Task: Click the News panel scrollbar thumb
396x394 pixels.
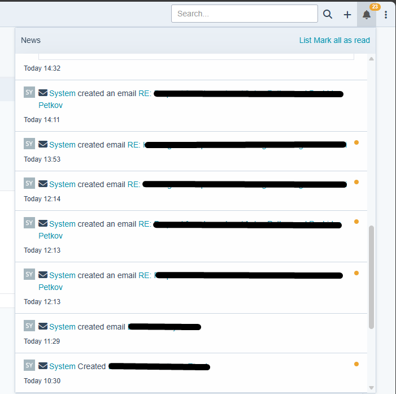Action: tap(371, 277)
